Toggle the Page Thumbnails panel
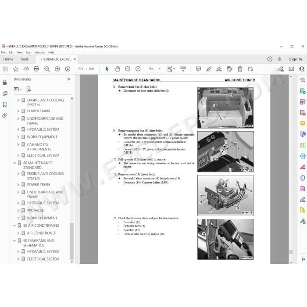The width and height of the screenshot is (307, 307). tap(5, 93)
